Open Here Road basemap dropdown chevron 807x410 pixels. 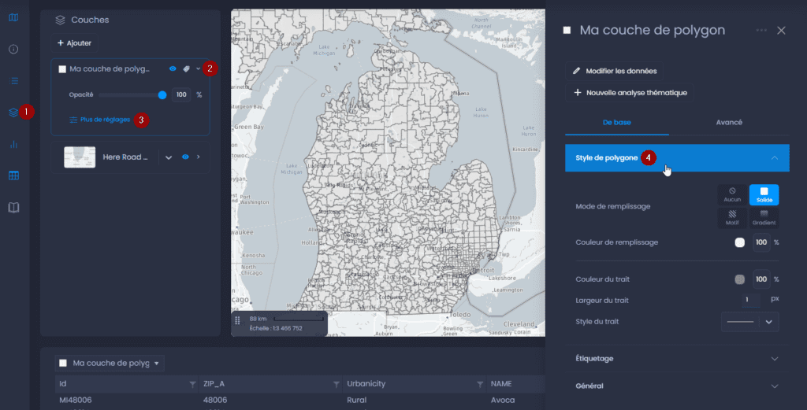click(x=169, y=157)
